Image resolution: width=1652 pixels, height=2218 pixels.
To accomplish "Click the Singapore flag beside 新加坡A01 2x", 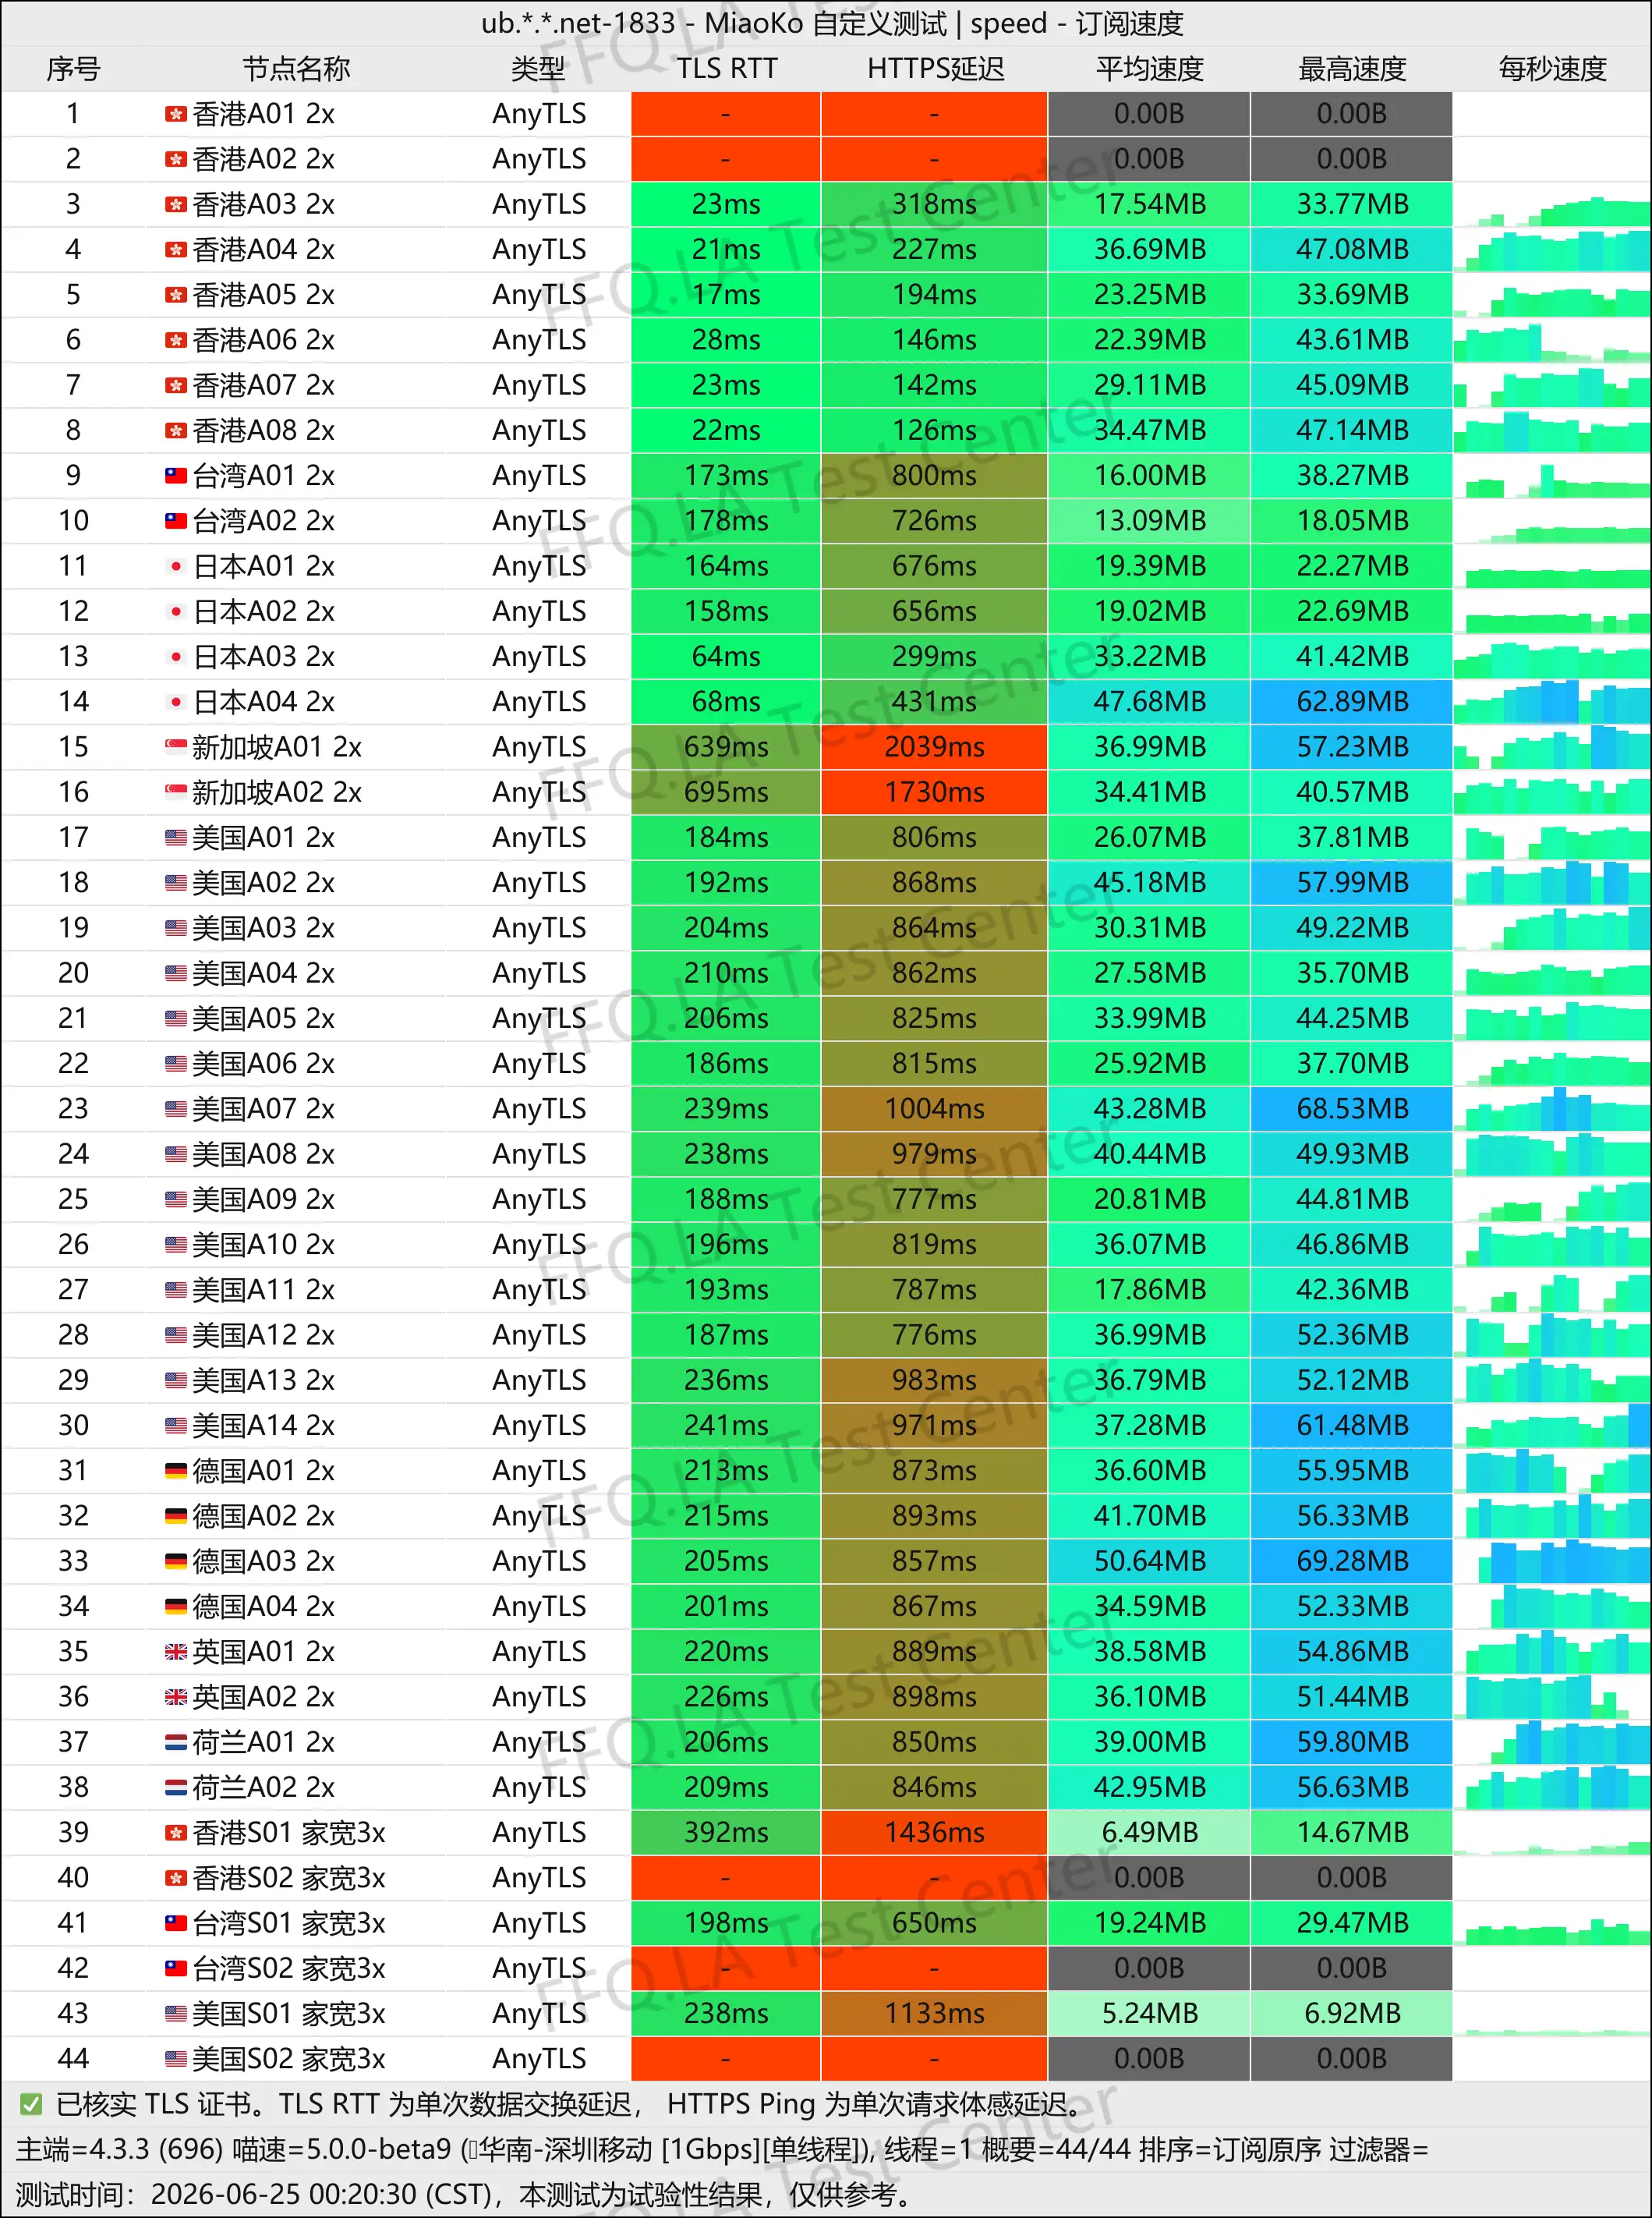I will click(x=176, y=746).
